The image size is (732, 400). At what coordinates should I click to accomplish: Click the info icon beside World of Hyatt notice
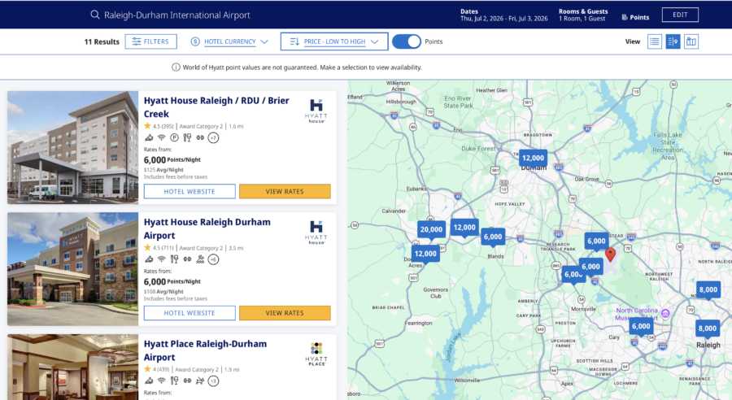pyautogui.click(x=176, y=67)
